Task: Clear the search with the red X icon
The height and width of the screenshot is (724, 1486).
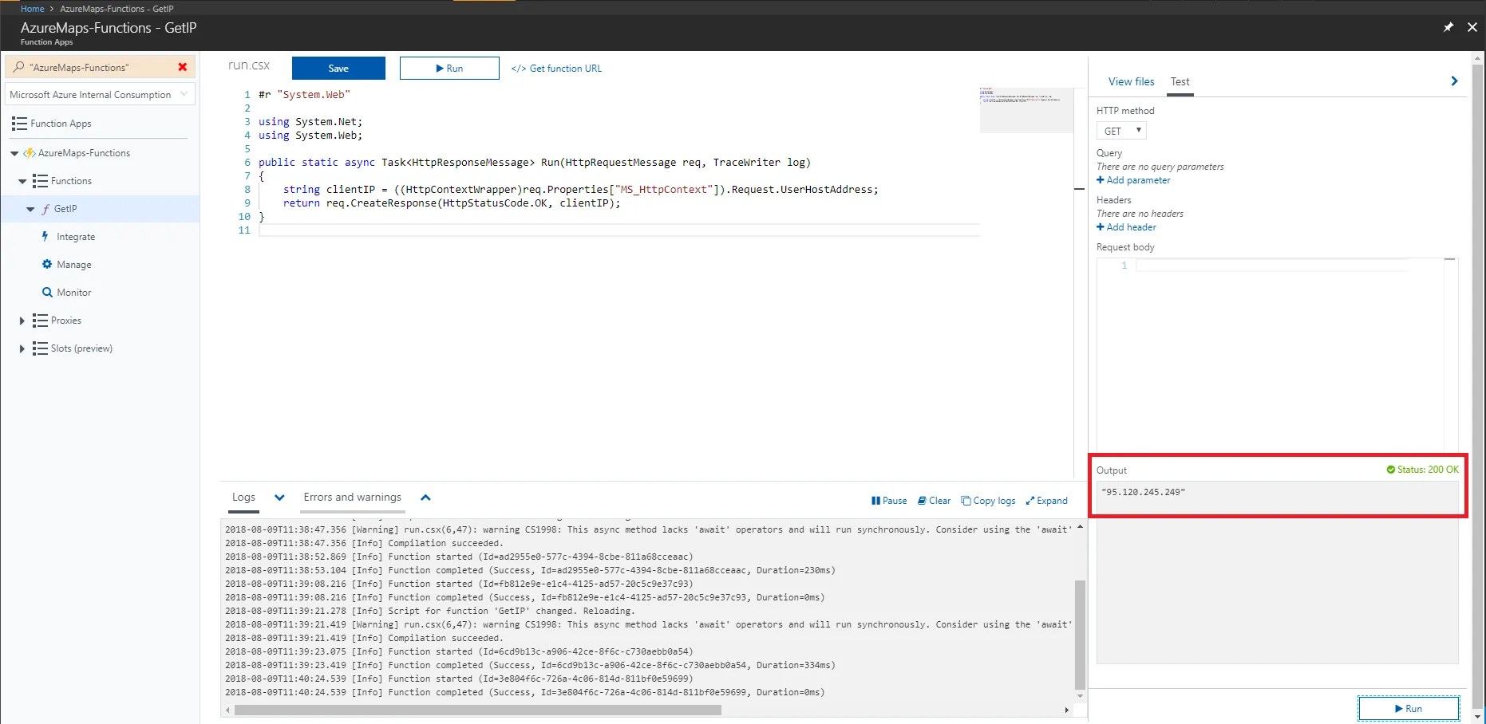Action: point(183,67)
